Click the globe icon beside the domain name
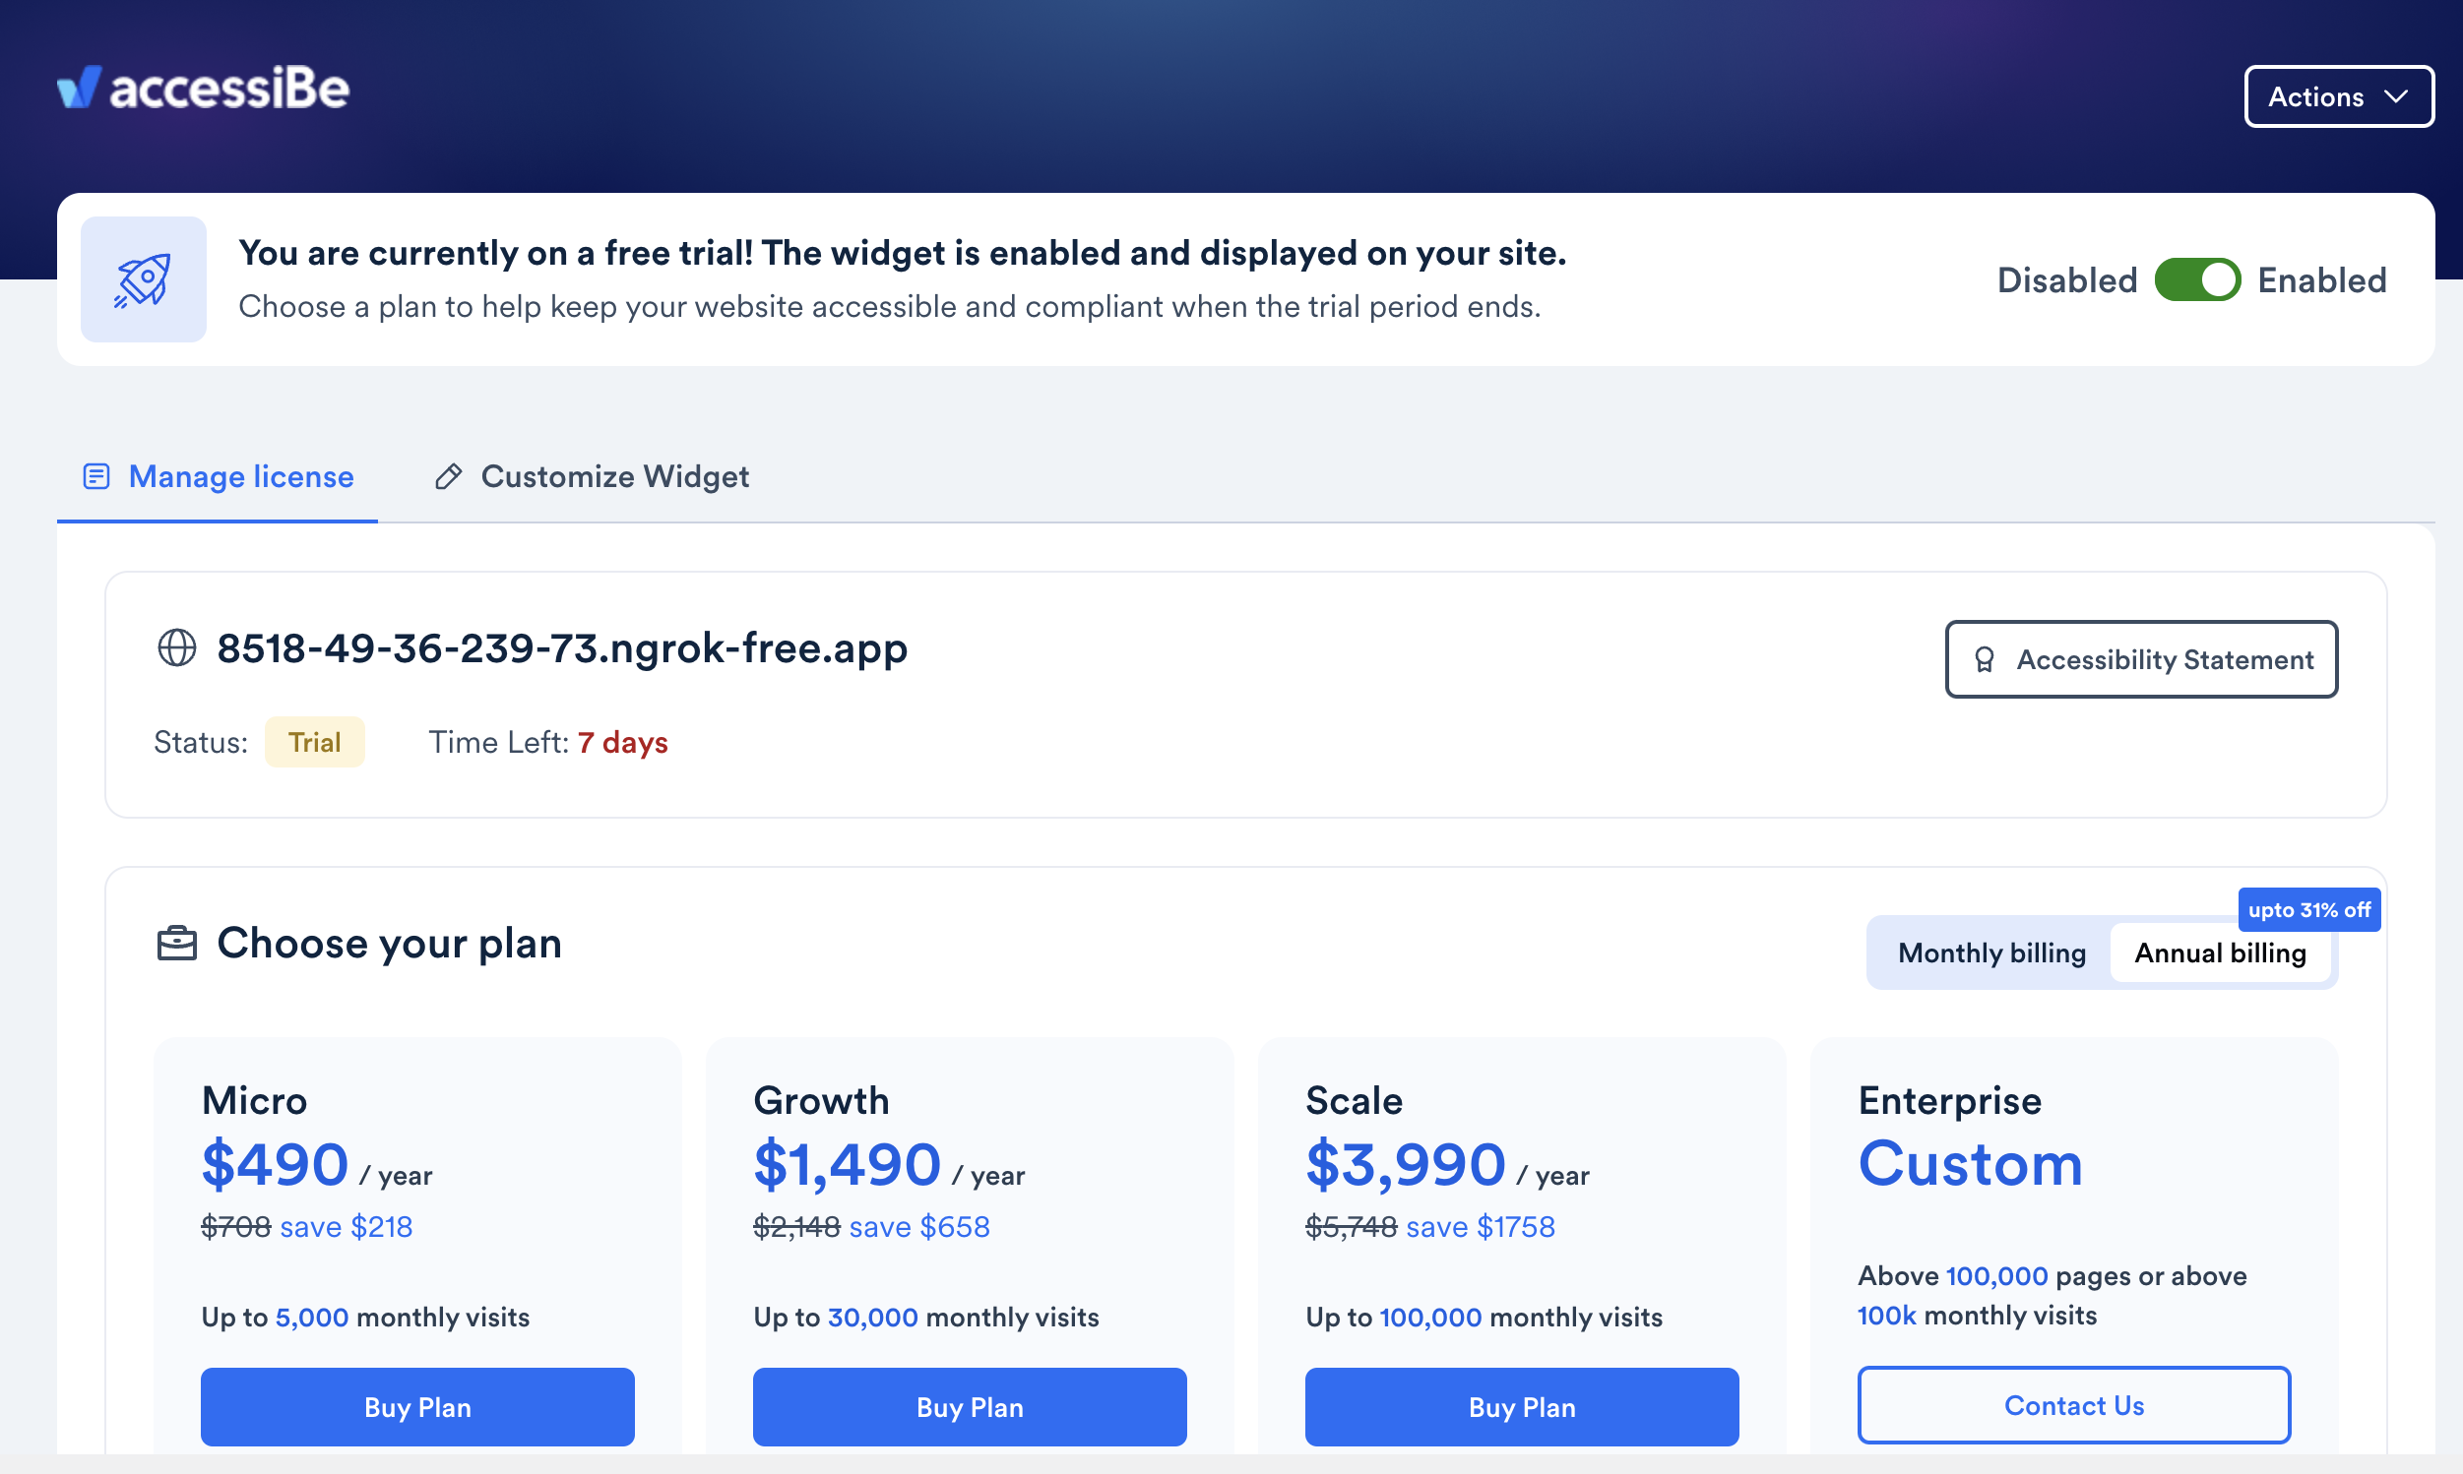2463x1474 pixels. point(177,647)
